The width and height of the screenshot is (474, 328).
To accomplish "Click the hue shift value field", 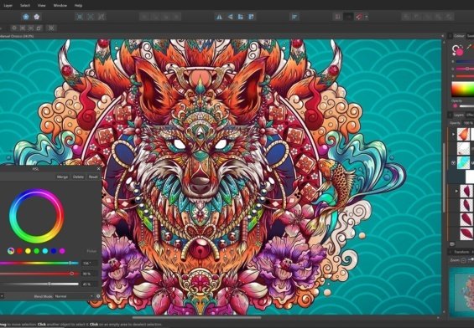I will point(90,264).
